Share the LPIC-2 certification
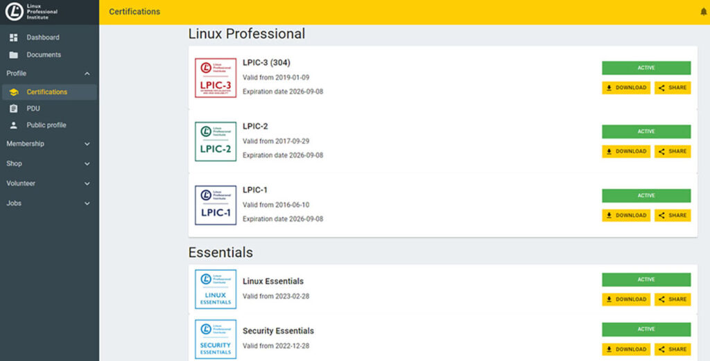Viewport: 710px width, 361px height. 673,151
